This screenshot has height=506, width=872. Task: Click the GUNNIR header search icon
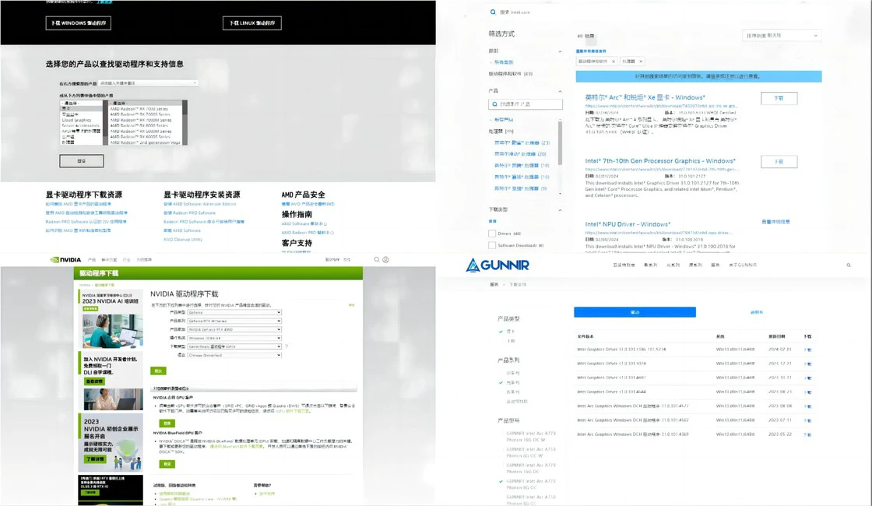(849, 265)
